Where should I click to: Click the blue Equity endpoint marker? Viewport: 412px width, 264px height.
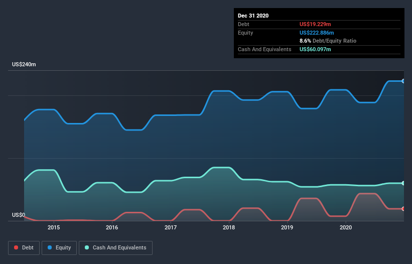coord(403,81)
